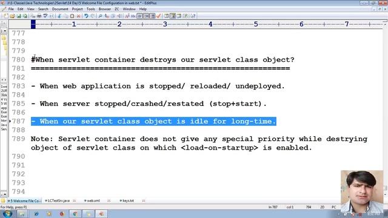Click the line 'When web application is stopped'

tap(158, 86)
